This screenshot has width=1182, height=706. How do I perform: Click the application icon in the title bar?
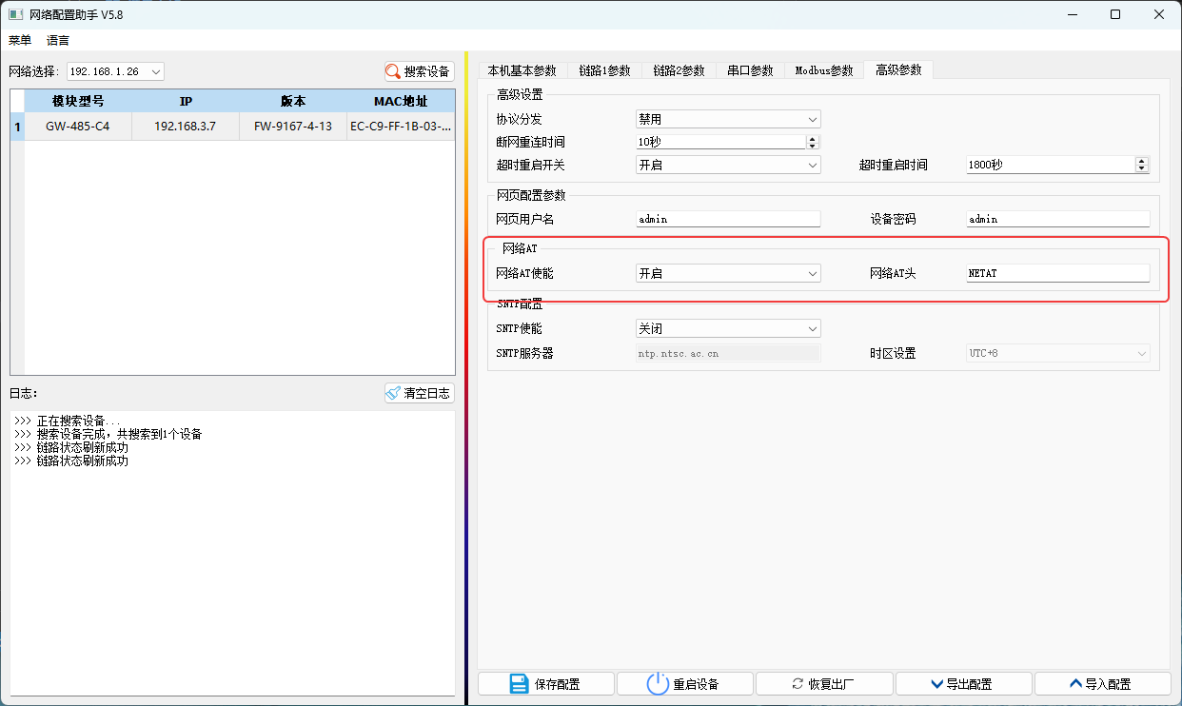pyautogui.click(x=14, y=14)
